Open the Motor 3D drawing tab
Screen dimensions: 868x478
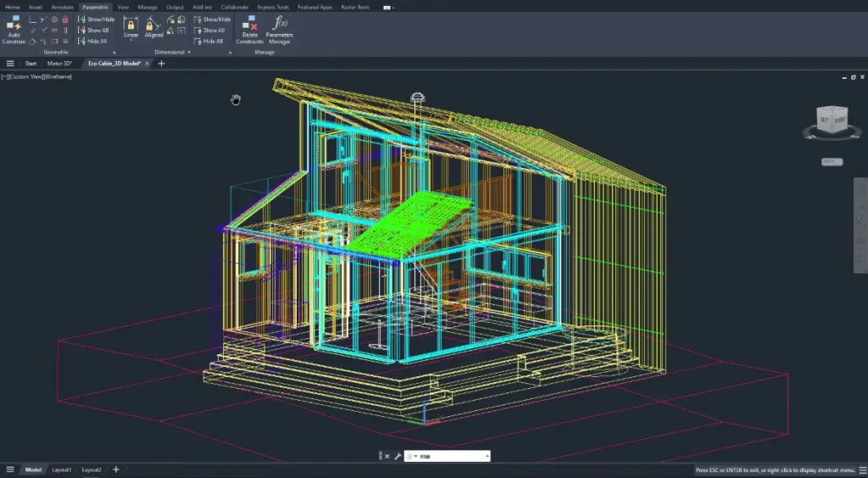pos(59,64)
